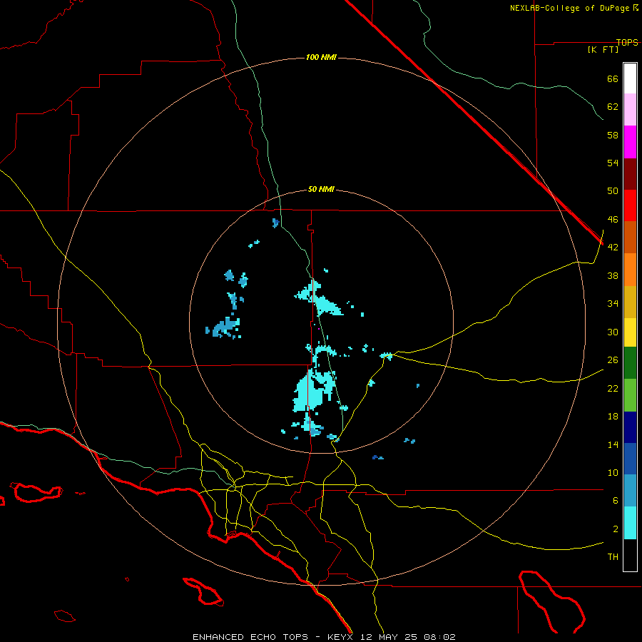This screenshot has width=642, height=642.
Task: Click the TH legend label
Action: point(613,557)
